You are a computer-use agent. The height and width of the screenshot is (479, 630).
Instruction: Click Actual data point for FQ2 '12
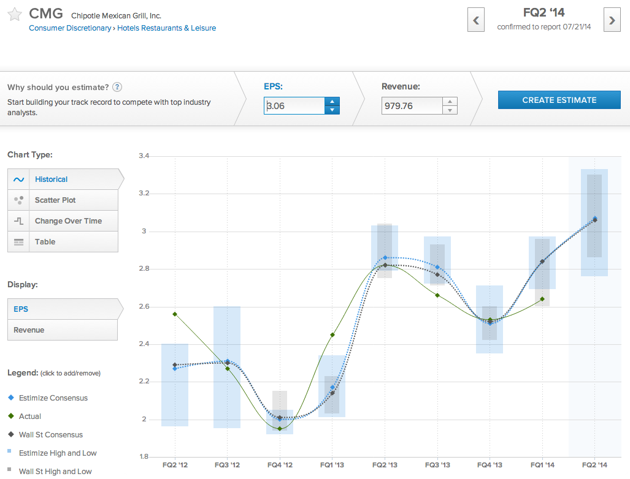(x=175, y=314)
